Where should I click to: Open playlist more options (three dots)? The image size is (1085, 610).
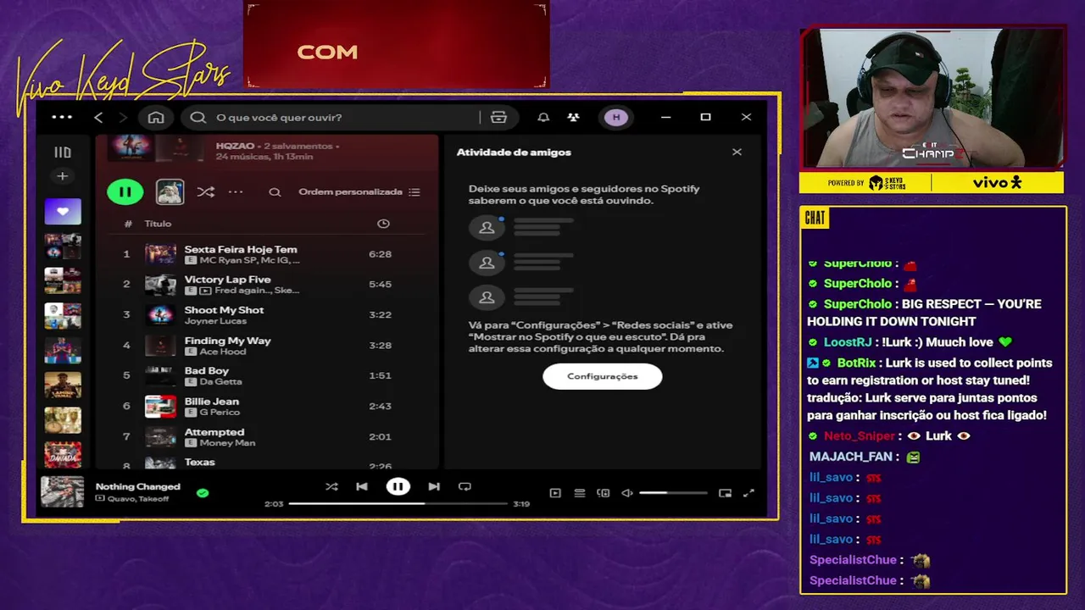[236, 192]
